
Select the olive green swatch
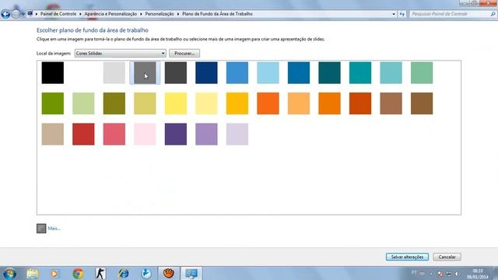click(114, 103)
